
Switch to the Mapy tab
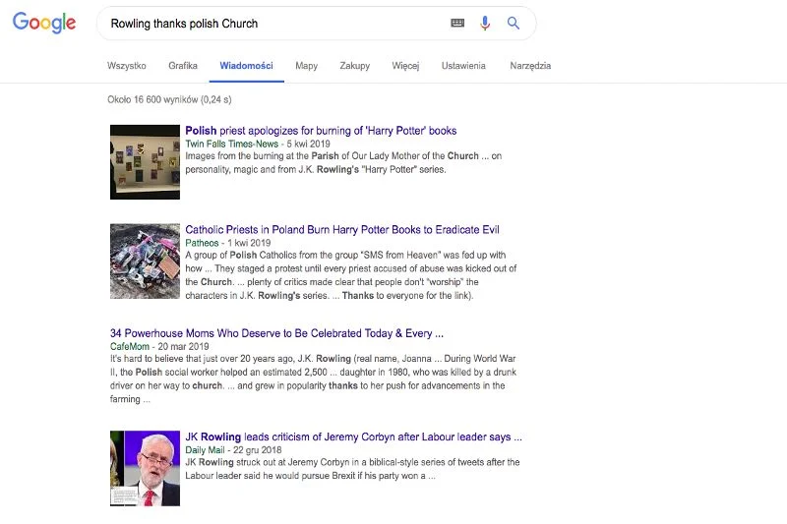tap(306, 66)
